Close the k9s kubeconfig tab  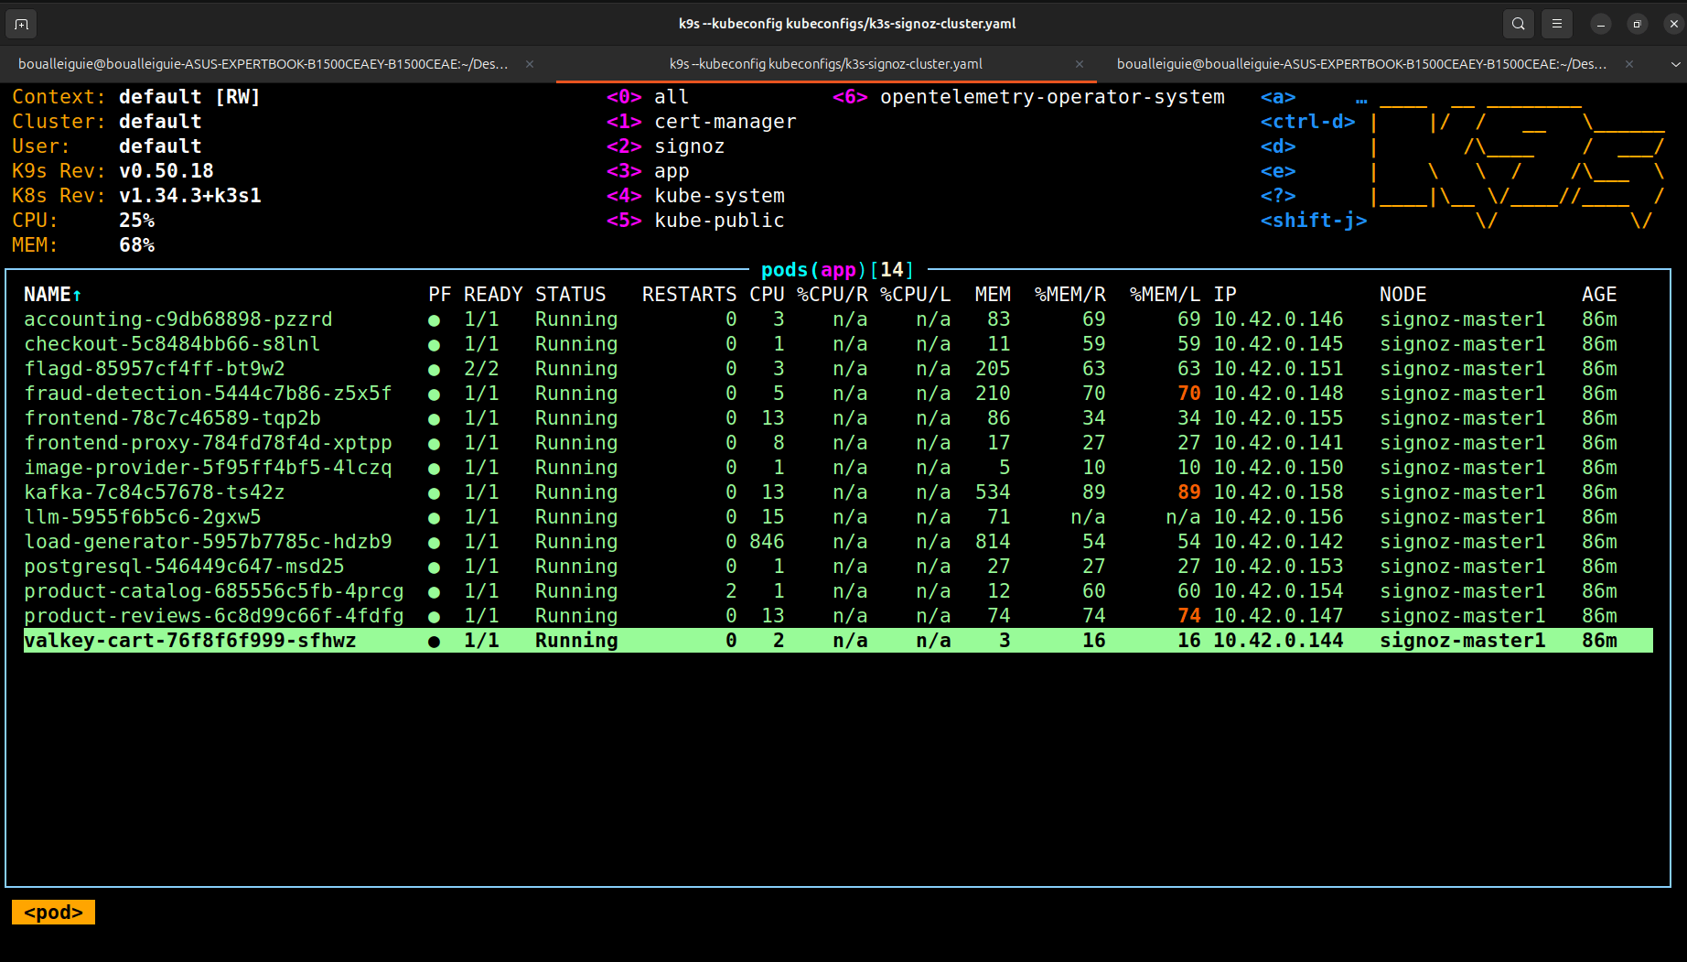1080,64
